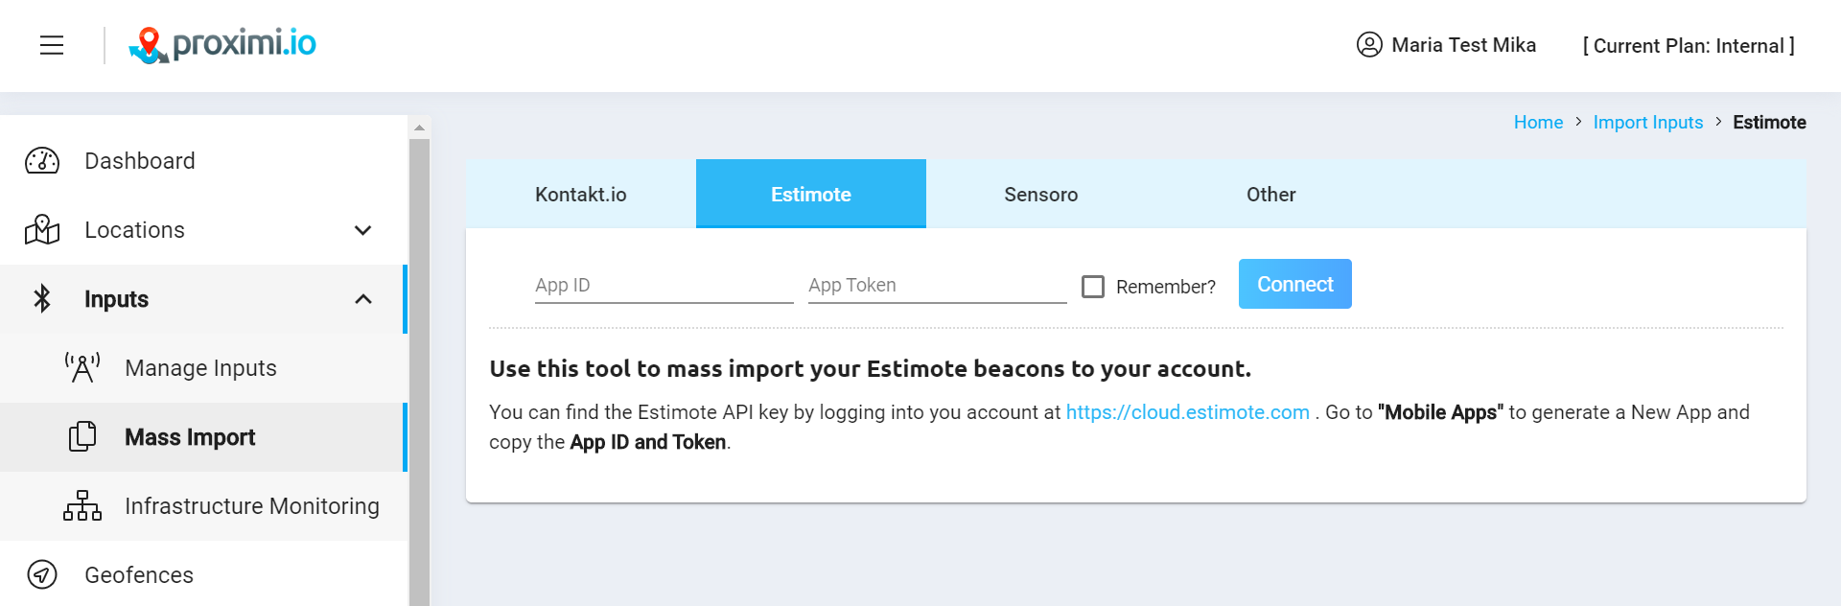Click the Infrastructure Monitoring network icon
Screen dimensions: 1841x606
pyautogui.click(x=82, y=506)
